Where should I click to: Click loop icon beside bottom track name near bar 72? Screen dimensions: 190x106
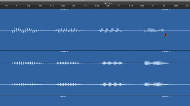(169, 96)
